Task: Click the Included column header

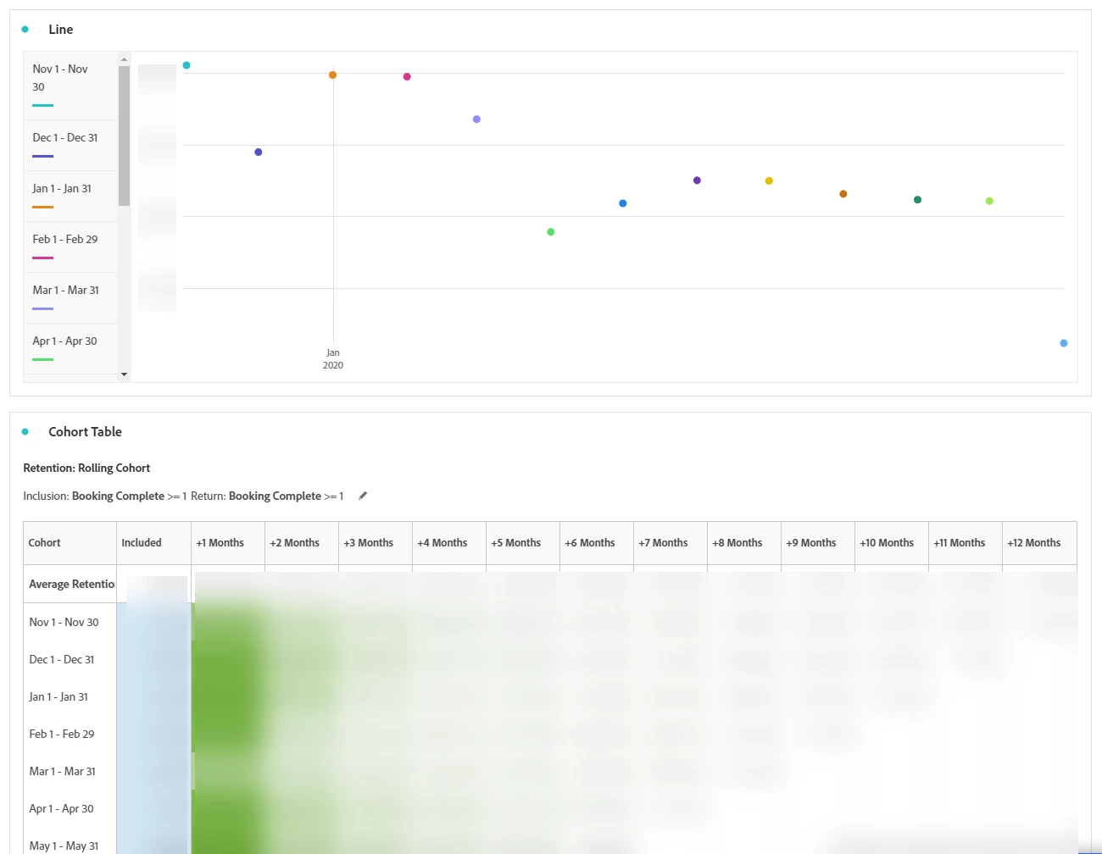Action: 153,543
